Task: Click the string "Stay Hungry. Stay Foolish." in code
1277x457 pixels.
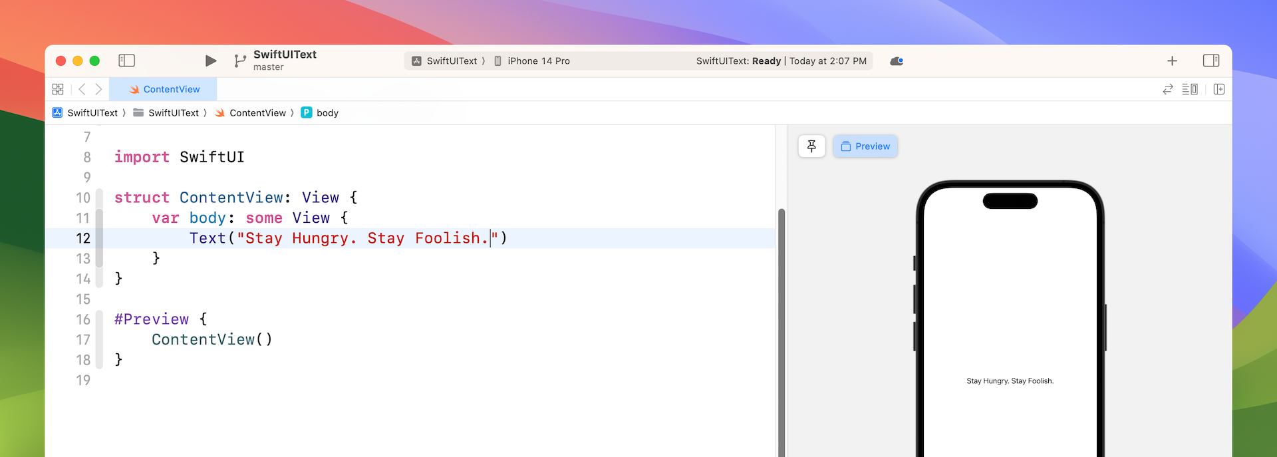Action: pyautogui.click(x=367, y=238)
